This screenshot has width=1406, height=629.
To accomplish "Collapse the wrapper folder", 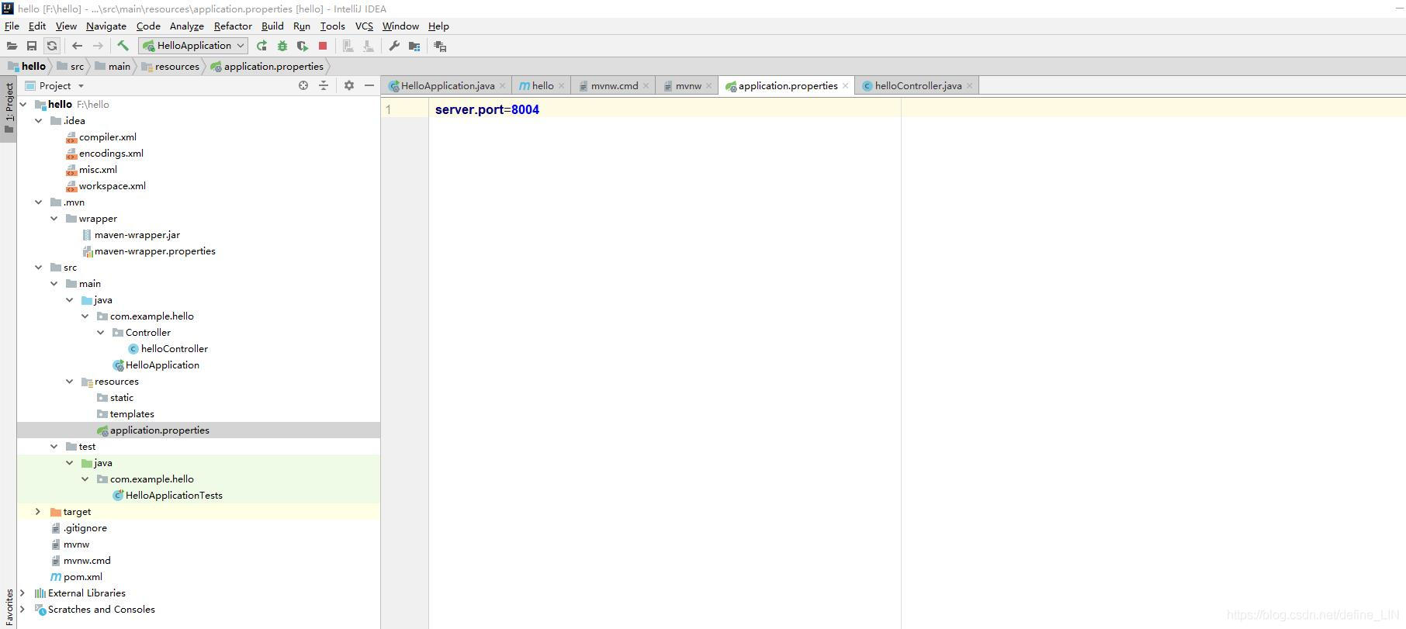I will coord(54,218).
